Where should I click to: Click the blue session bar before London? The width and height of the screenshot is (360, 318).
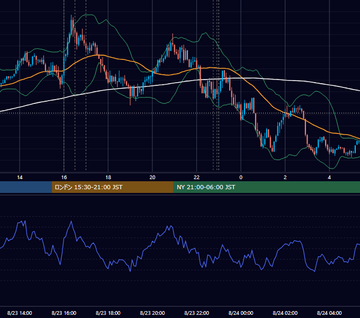click(x=26, y=187)
